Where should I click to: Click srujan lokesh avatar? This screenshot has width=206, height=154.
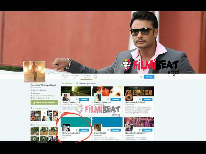click(98, 128)
